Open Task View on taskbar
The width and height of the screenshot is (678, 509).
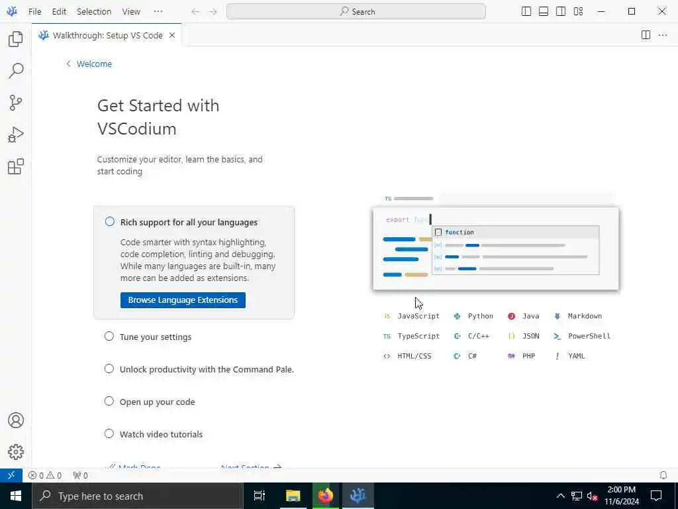coord(260,496)
